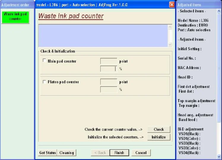The width and height of the screenshot is (222, 160).
Task: Click the Check & Initialization group label
Action: (58, 51)
